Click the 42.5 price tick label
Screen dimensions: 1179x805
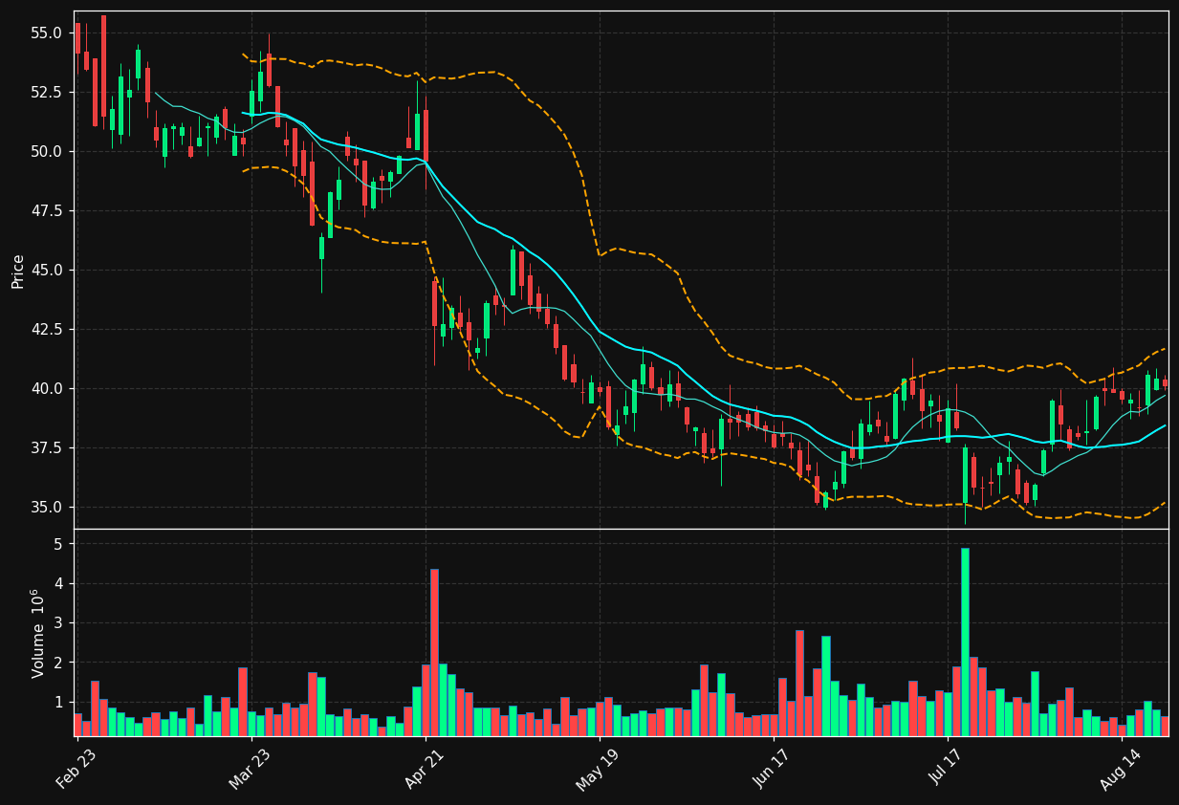coord(47,329)
